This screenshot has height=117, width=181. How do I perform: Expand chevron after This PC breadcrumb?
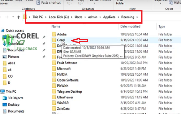(46, 17)
